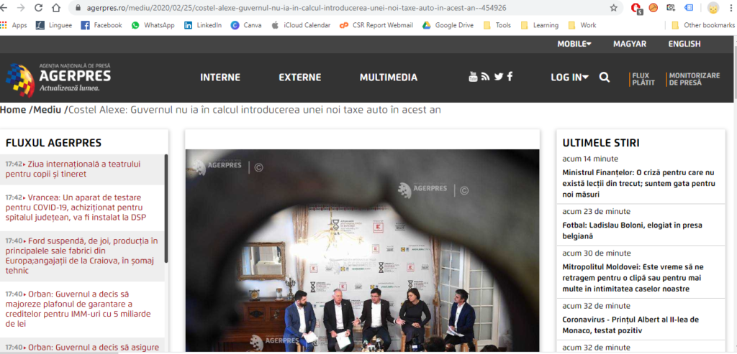Click the ULTIMELE STIRI heading
737x354 pixels.
(601, 143)
